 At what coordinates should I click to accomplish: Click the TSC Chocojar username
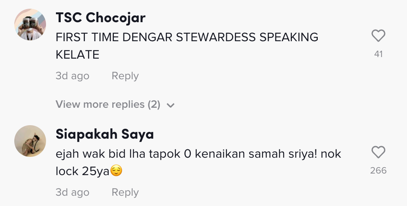coord(100,17)
